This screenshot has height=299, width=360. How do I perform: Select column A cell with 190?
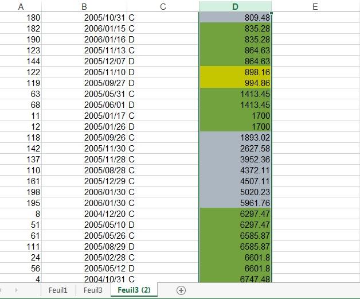[21, 39]
